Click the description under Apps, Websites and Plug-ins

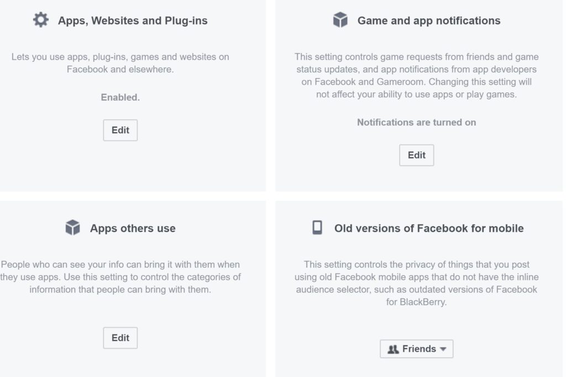pos(120,63)
